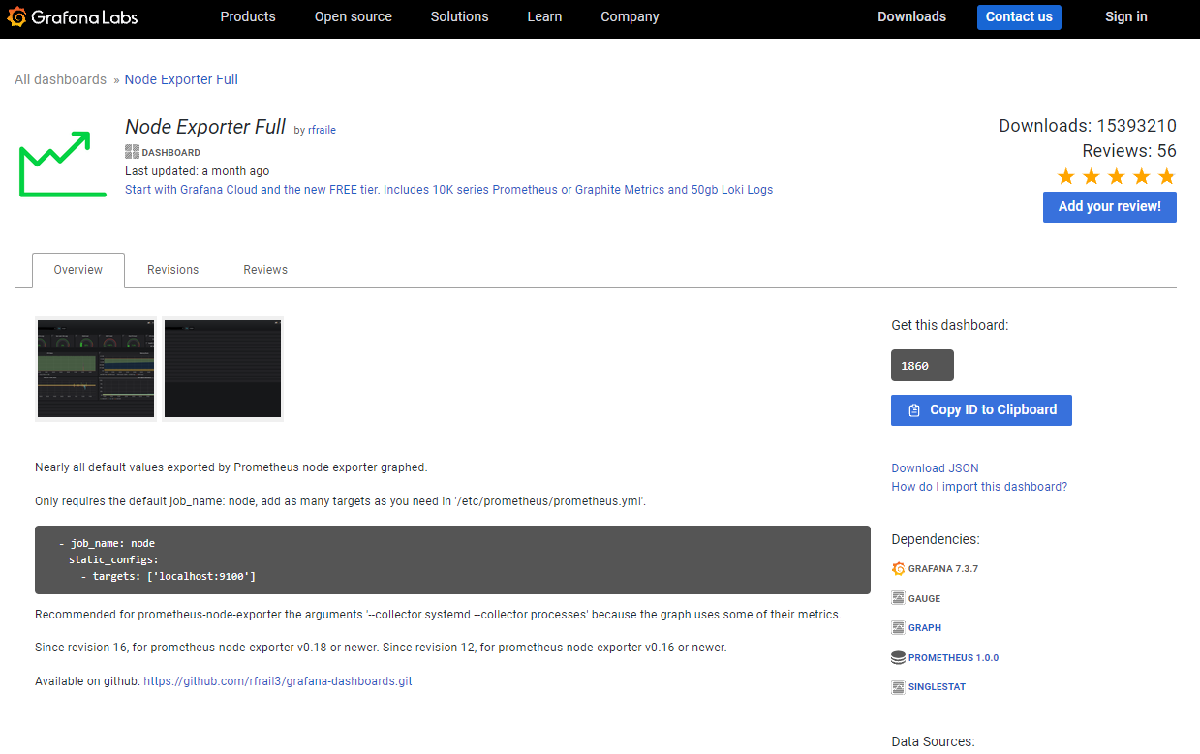Click Add your review button

click(x=1109, y=206)
